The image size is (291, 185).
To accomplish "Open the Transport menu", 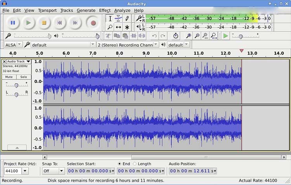I will (x=47, y=10).
